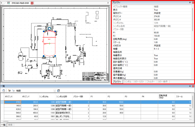Image resolution: width=195 pixels, height=127 pixels.
Task: Click the second icon in the 一覧 toolbar
Action: click(9, 91)
